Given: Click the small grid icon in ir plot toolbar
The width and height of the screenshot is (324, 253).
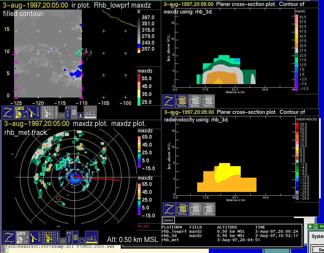Looking at the screenshot, I should click(62, 115).
